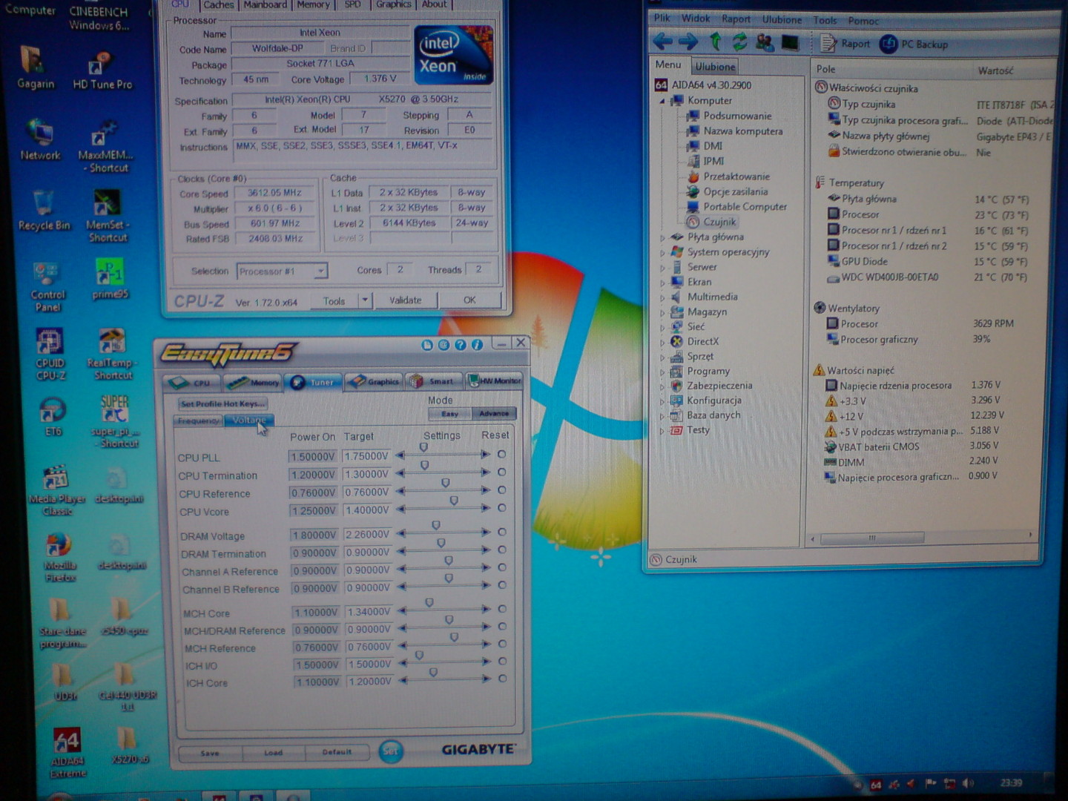Click PC Backup in AIDA64 toolbar

[x=914, y=44]
